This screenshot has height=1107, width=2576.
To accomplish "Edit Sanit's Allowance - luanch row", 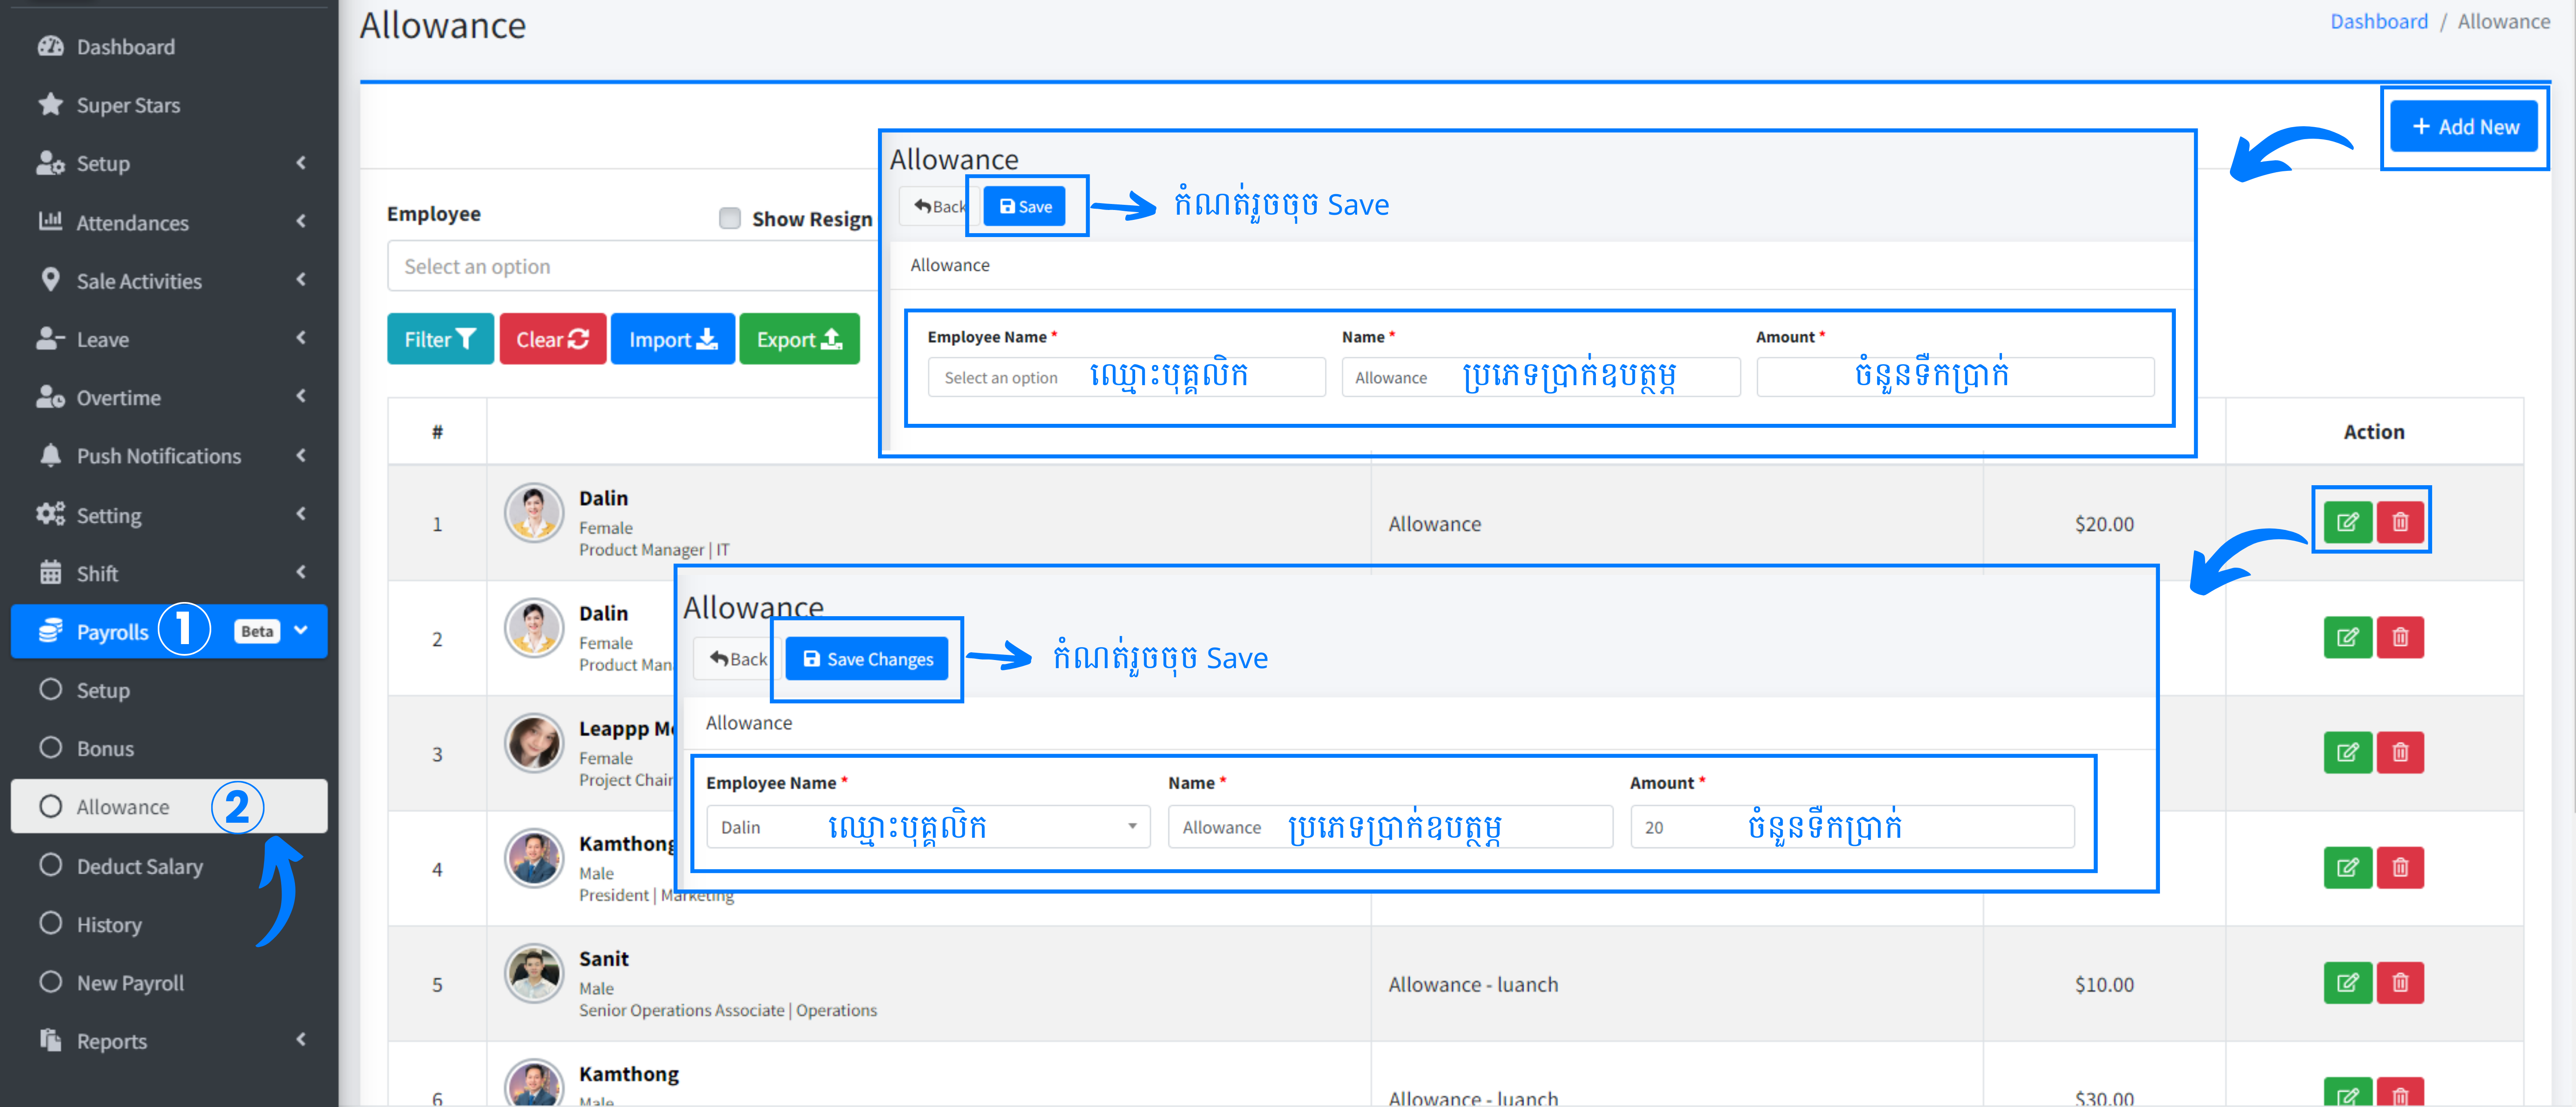I will [x=2347, y=982].
